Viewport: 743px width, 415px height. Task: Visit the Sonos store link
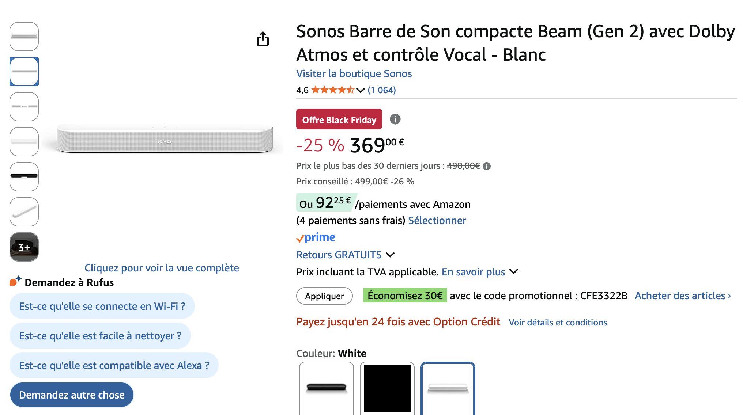tap(354, 74)
